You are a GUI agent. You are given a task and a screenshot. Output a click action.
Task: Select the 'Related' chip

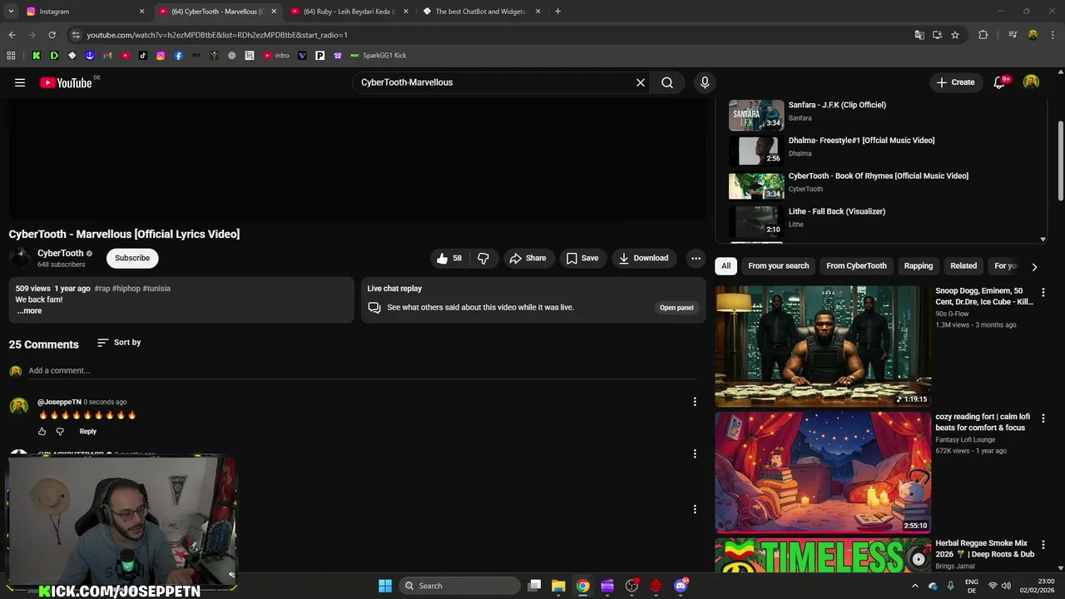[x=963, y=266]
